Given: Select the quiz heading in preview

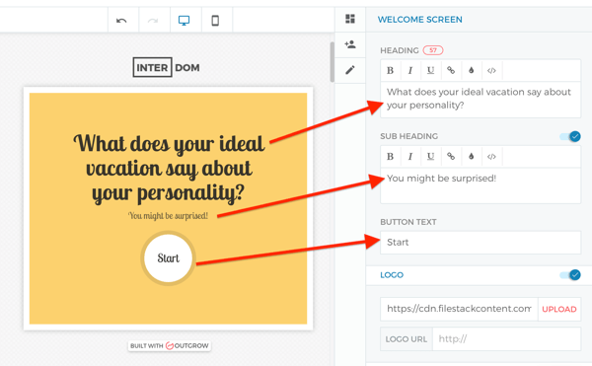Looking at the screenshot, I should click(169, 169).
